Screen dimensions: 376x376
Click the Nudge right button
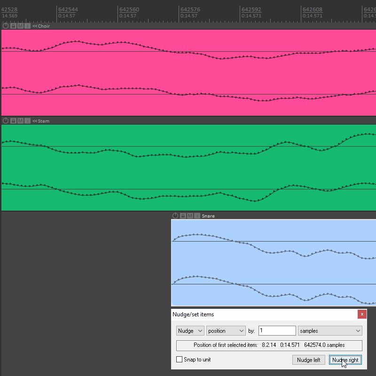[x=345, y=360]
